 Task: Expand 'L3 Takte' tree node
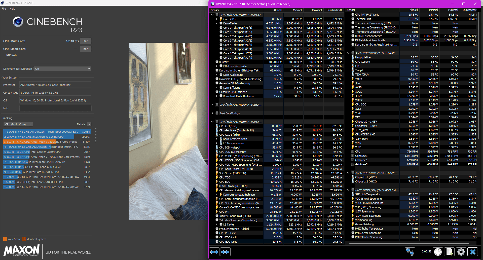point(216,225)
